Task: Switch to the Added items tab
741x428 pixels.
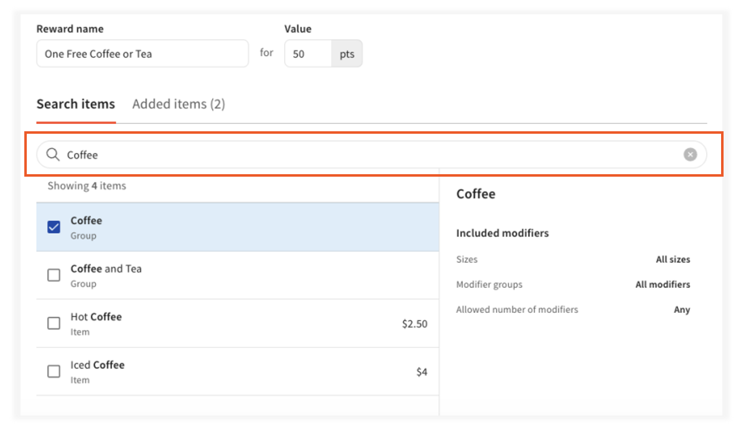Action: tap(179, 104)
